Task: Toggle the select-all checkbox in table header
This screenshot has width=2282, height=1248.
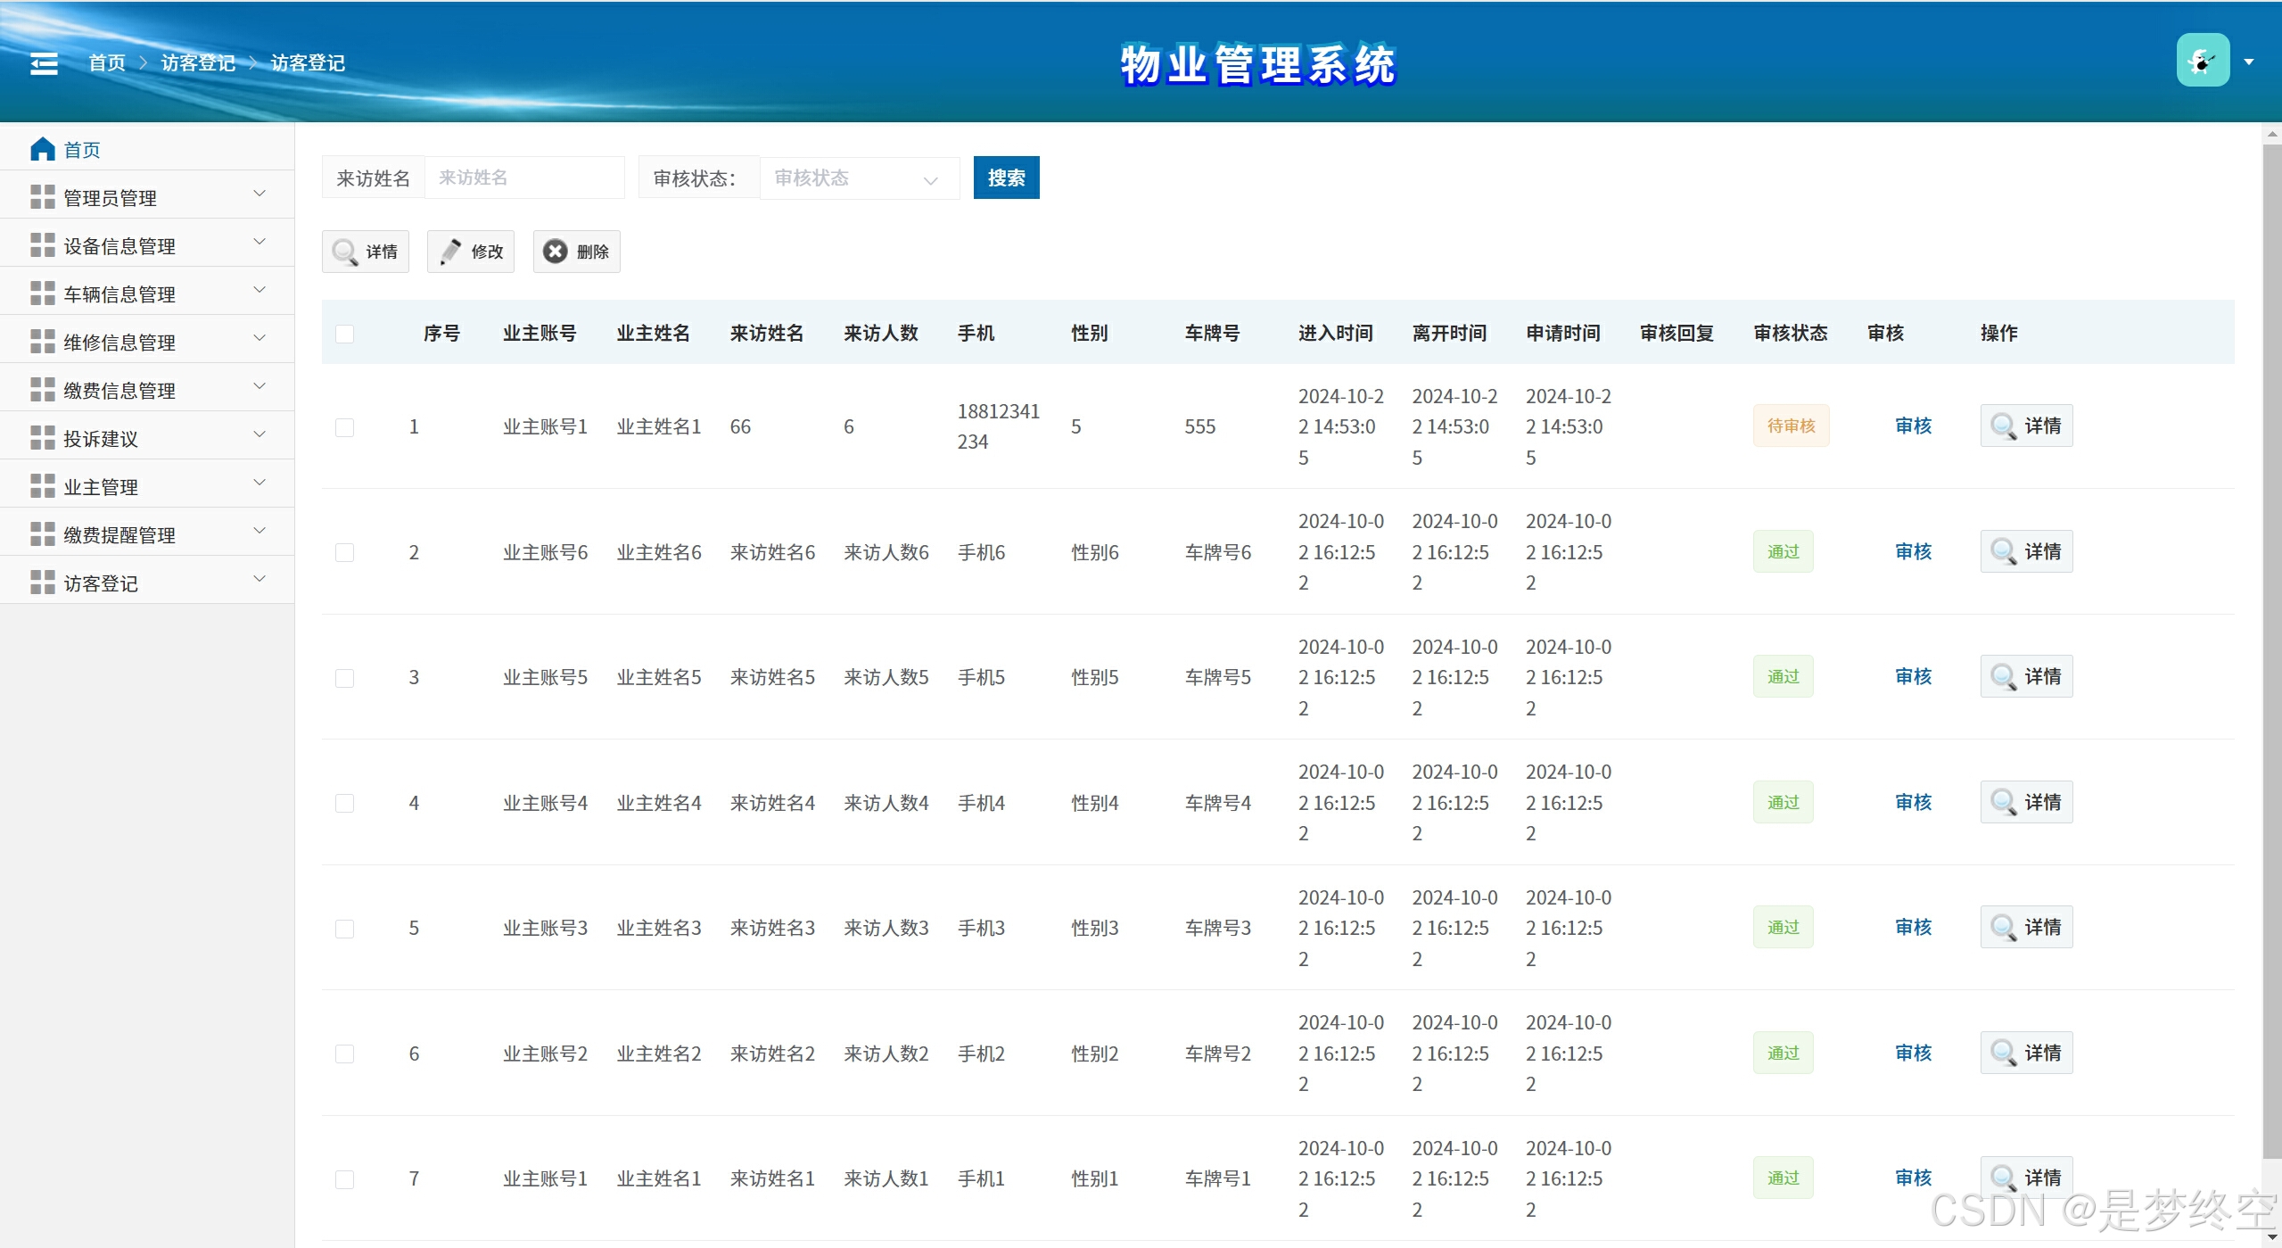Action: pos(344,334)
